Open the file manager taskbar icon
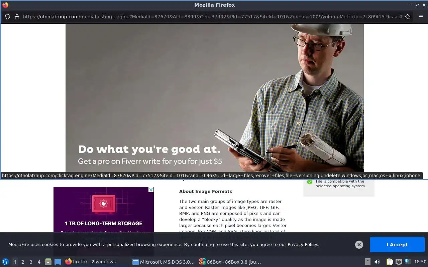The image size is (428, 267). tap(48, 262)
